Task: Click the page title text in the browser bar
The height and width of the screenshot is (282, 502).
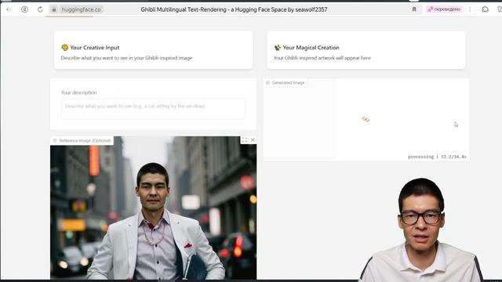Action: [234, 9]
